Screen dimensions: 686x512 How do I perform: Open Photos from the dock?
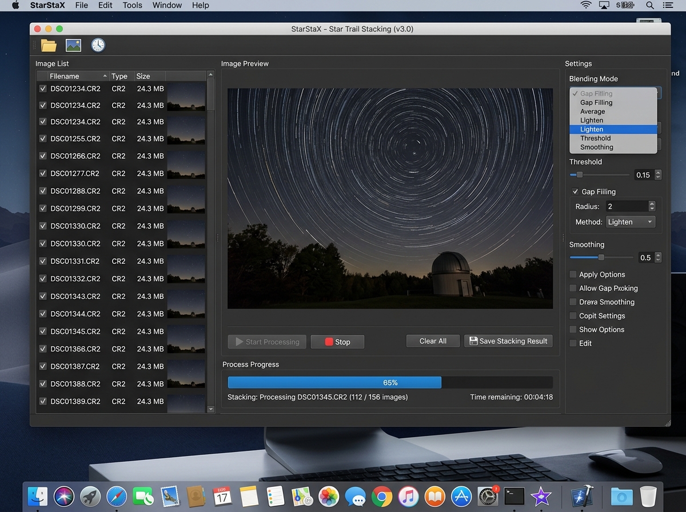[329, 495]
